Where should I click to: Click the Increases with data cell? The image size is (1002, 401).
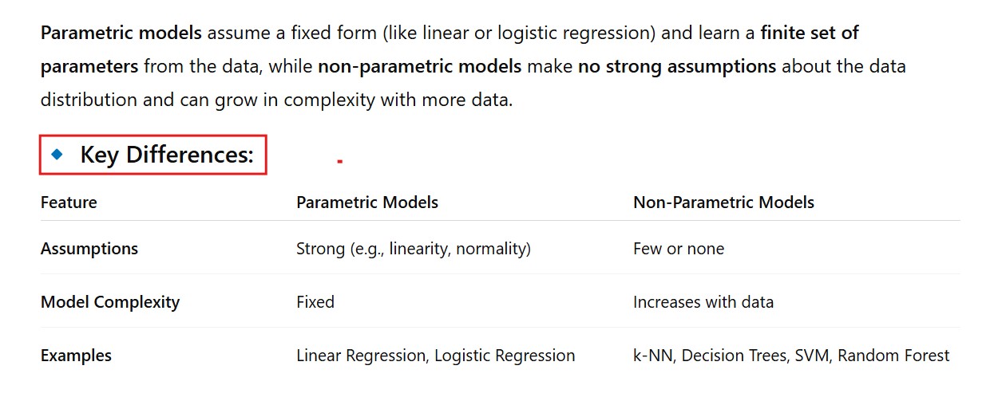703,302
